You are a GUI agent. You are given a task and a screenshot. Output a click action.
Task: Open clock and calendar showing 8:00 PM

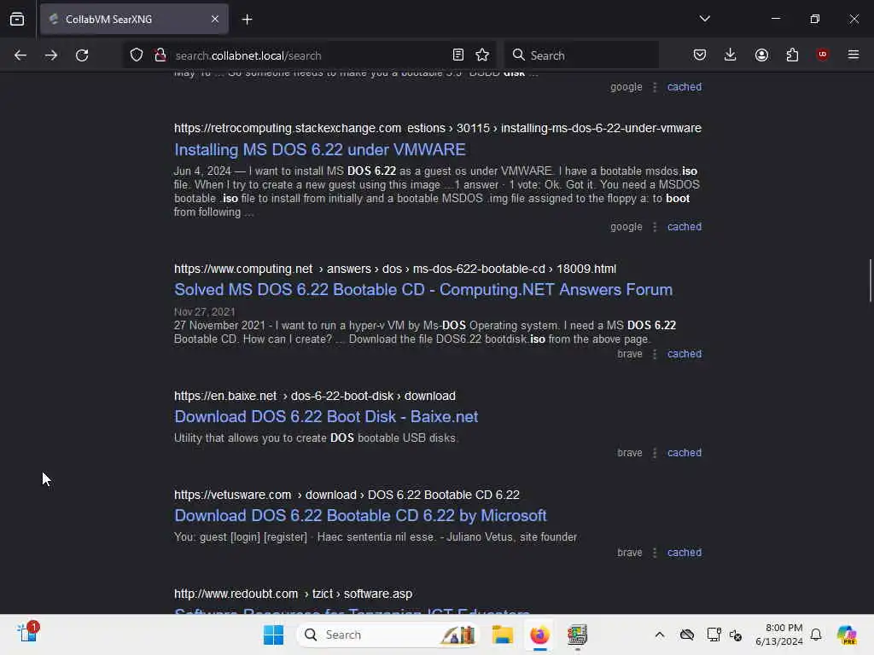[778, 635]
